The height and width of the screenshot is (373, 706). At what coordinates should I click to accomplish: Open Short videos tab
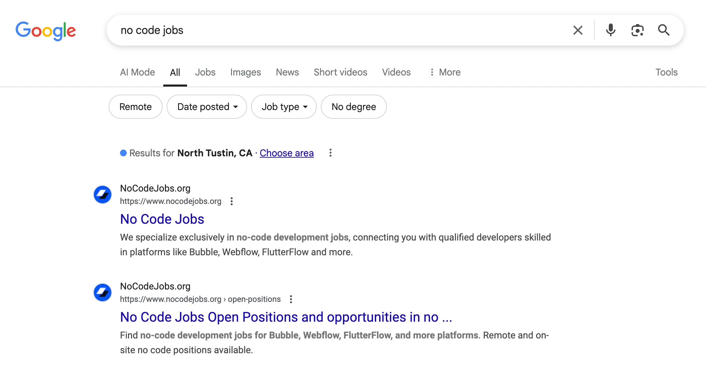(x=340, y=72)
